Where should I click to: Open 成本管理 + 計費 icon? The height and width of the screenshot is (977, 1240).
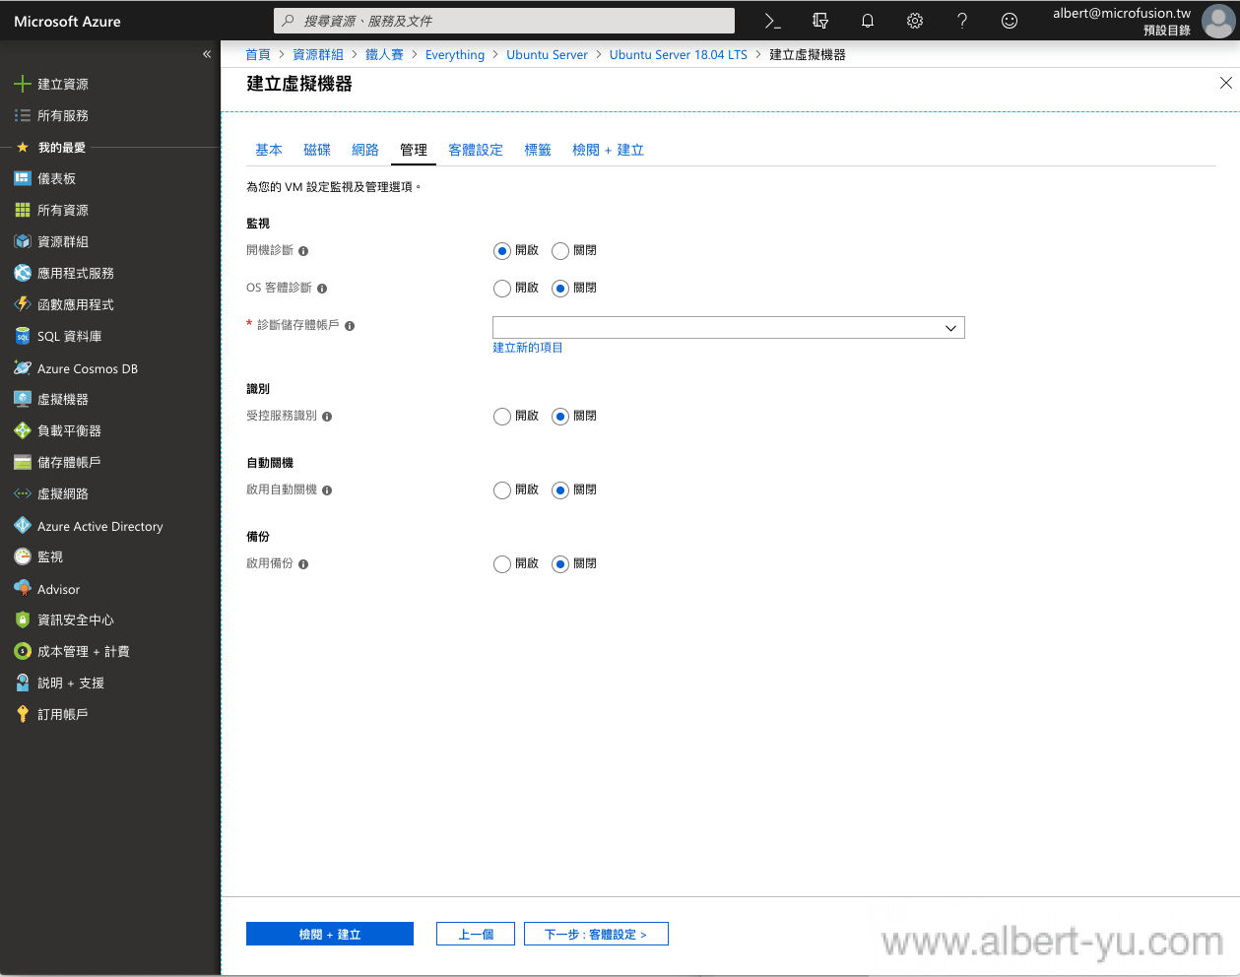click(x=23, y=651)
